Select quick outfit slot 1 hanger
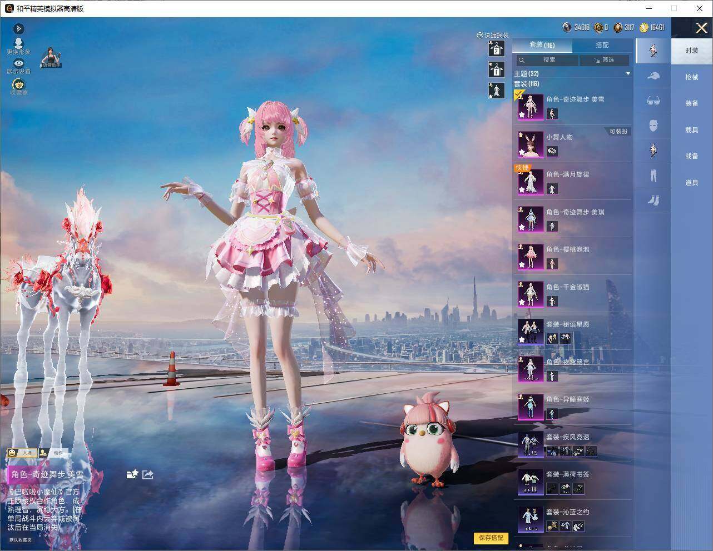The width and height of the screenshot is (713, 551). pos(496,70)
